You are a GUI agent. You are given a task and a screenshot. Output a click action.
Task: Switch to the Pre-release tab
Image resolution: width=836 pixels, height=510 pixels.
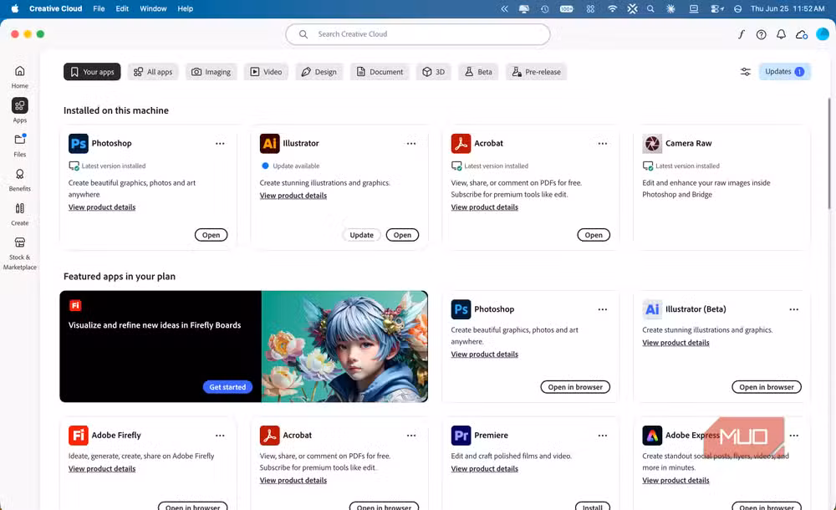pos(537,72)
